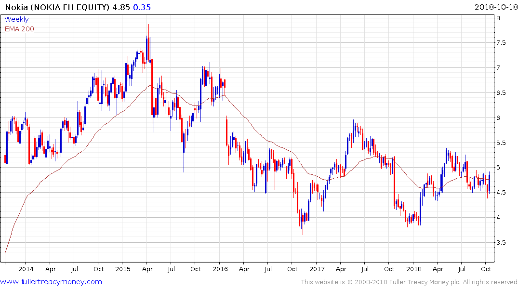518x289 pixels.
Task: Click the 2015 label on the time axis
Action: [x=122, y=269]
